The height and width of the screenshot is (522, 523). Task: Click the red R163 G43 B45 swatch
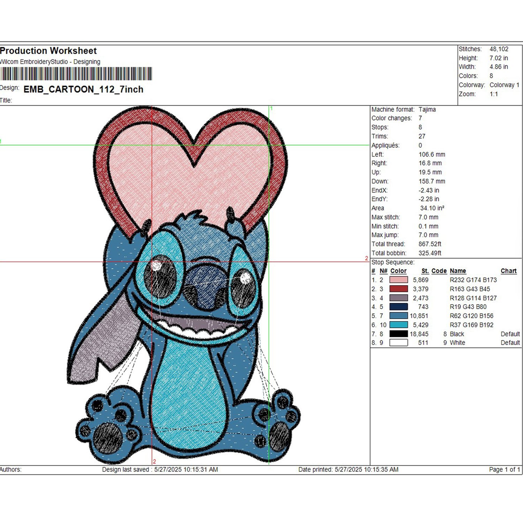[399, 289]
